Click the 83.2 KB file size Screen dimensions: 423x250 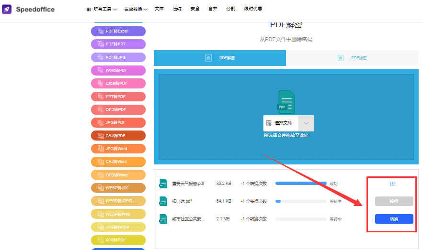click(224, 184)
